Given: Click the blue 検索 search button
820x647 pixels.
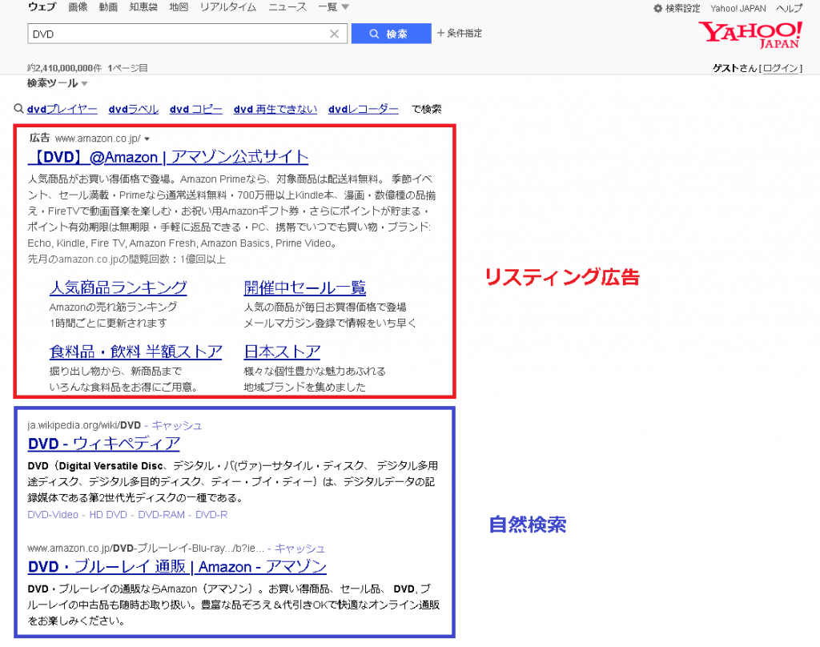Looking at the screenshot, I should 391,34.
